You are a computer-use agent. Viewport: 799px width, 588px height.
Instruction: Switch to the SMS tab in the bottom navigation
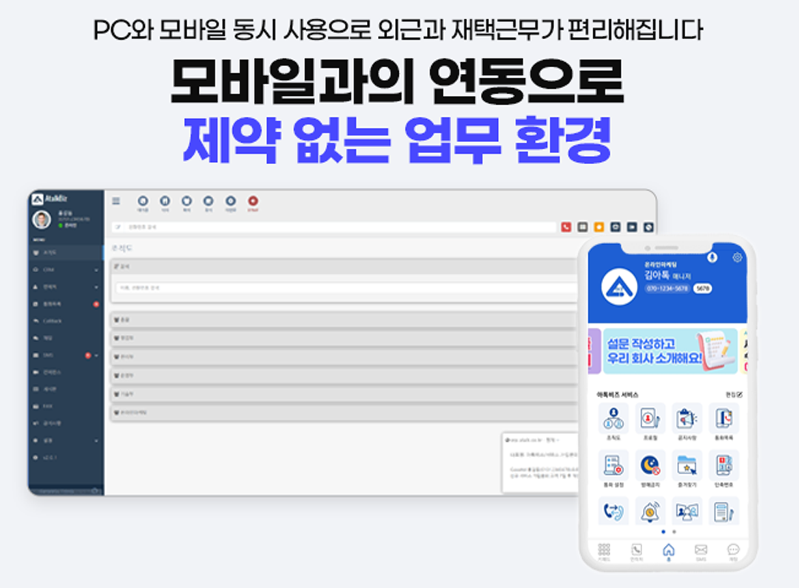pos(700,550)
